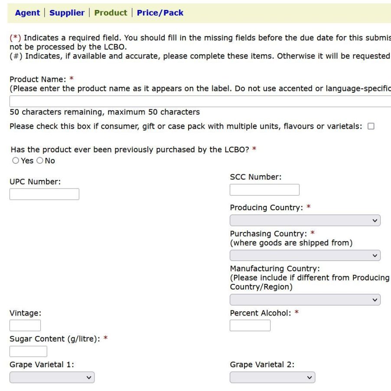This screenshot has height=391, width=391.
Task: Open the Manufacturing Country dropdown
Action: 305,300
